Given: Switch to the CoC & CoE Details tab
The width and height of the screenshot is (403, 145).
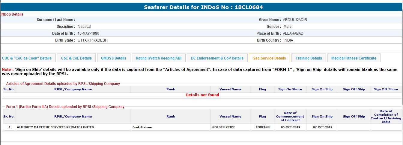Looking at the screenshot, I should point(76,58).
